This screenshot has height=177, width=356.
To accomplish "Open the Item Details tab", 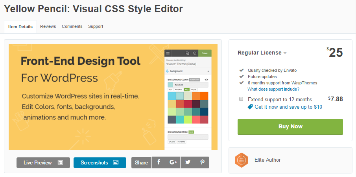I will click(x=20, y=27).
